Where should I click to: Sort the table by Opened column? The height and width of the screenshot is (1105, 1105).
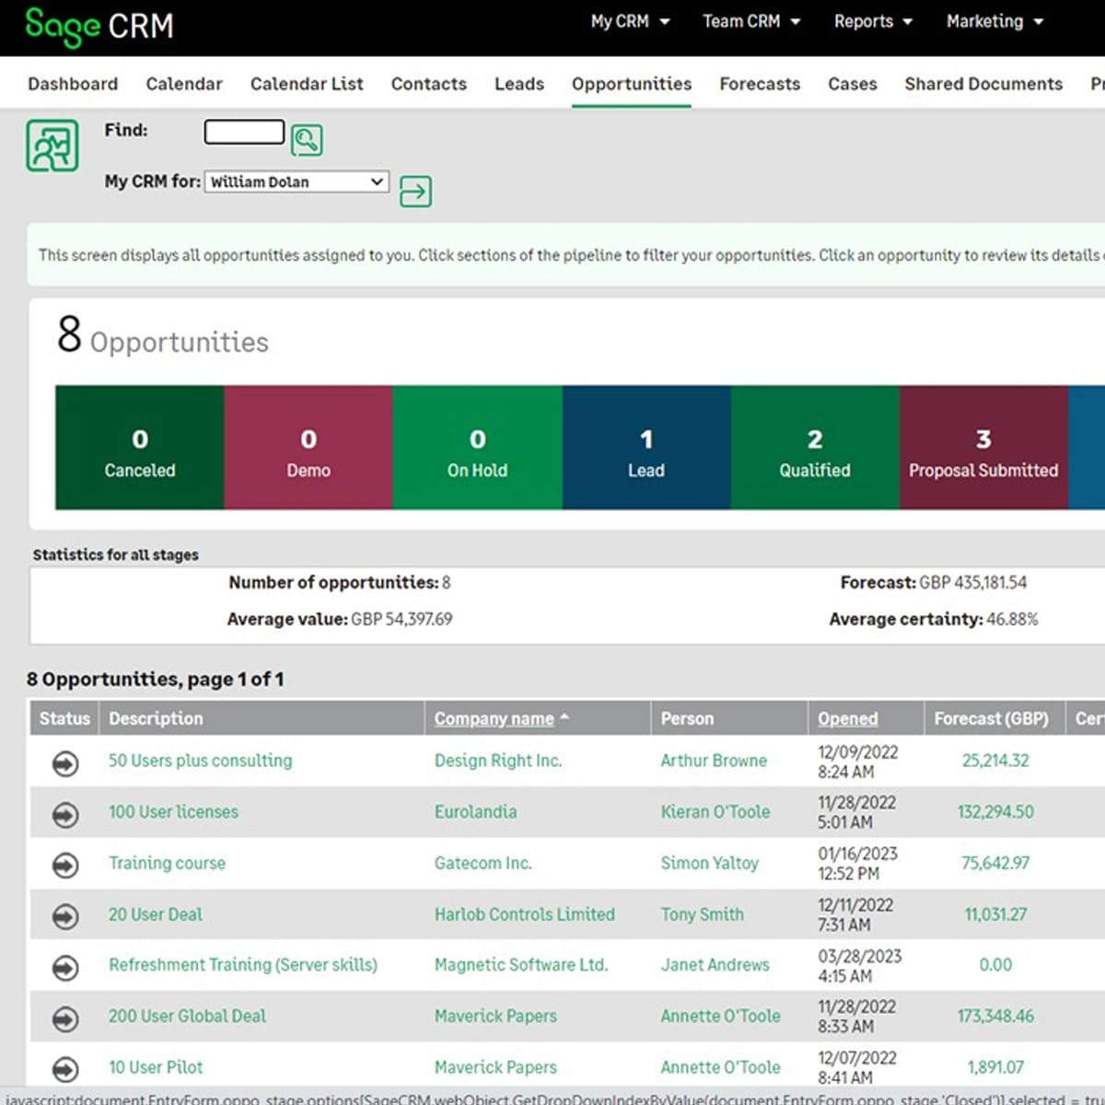[x=847, y=718]
